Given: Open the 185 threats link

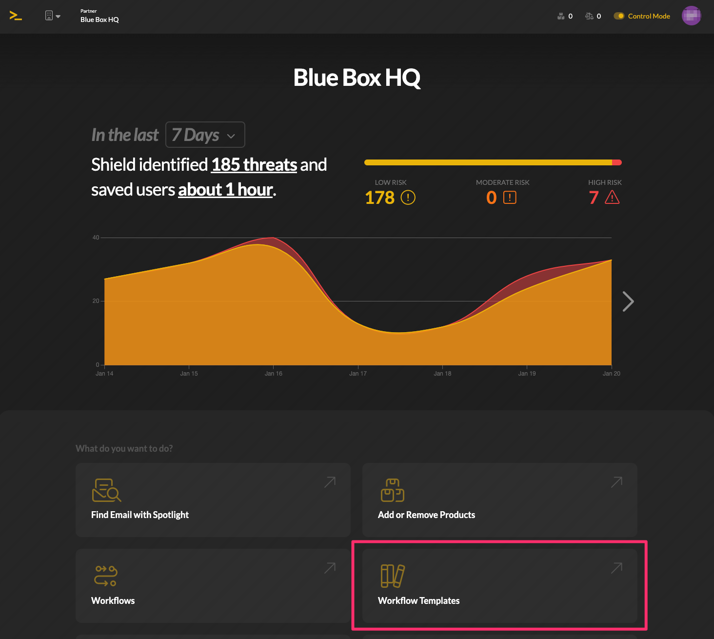Looking at the screenshot, I should [x=254, y=165].
